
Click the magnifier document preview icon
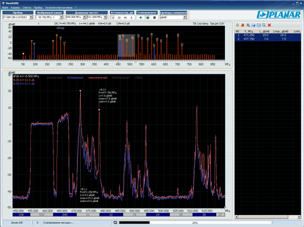(264, 25)
